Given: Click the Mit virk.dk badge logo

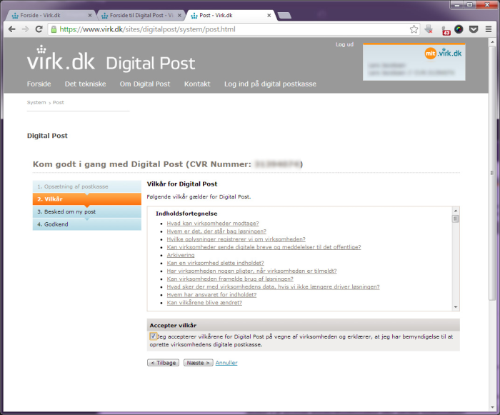Looking at the screenshot, I should pos(443,53).
